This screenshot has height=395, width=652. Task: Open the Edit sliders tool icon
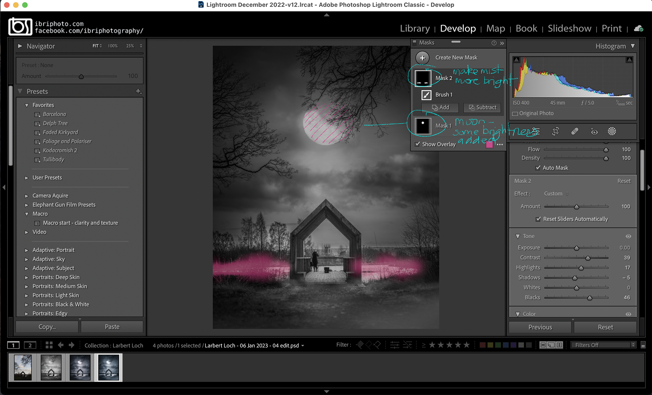(x=536, y=131)
